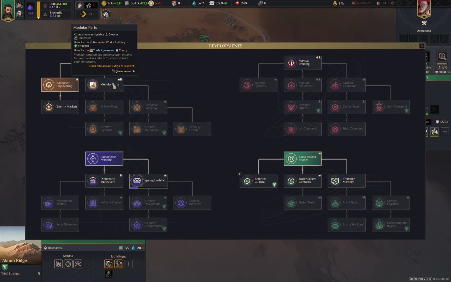
Task: Click the Political Stance icon
Action: (x=93, y=203)
